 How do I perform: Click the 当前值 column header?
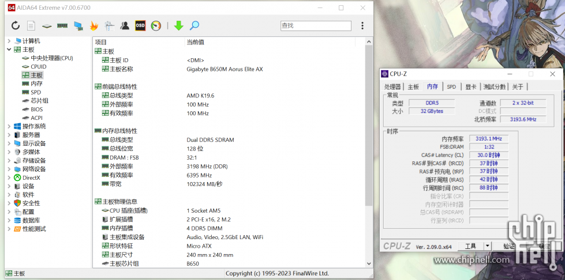pyautogui.click(x=270, y=42)
